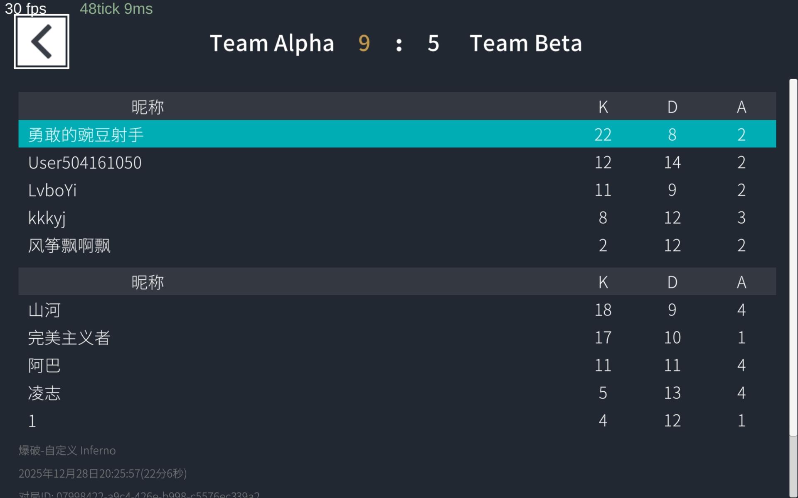Click the Team Beta title

click(526, 43)
